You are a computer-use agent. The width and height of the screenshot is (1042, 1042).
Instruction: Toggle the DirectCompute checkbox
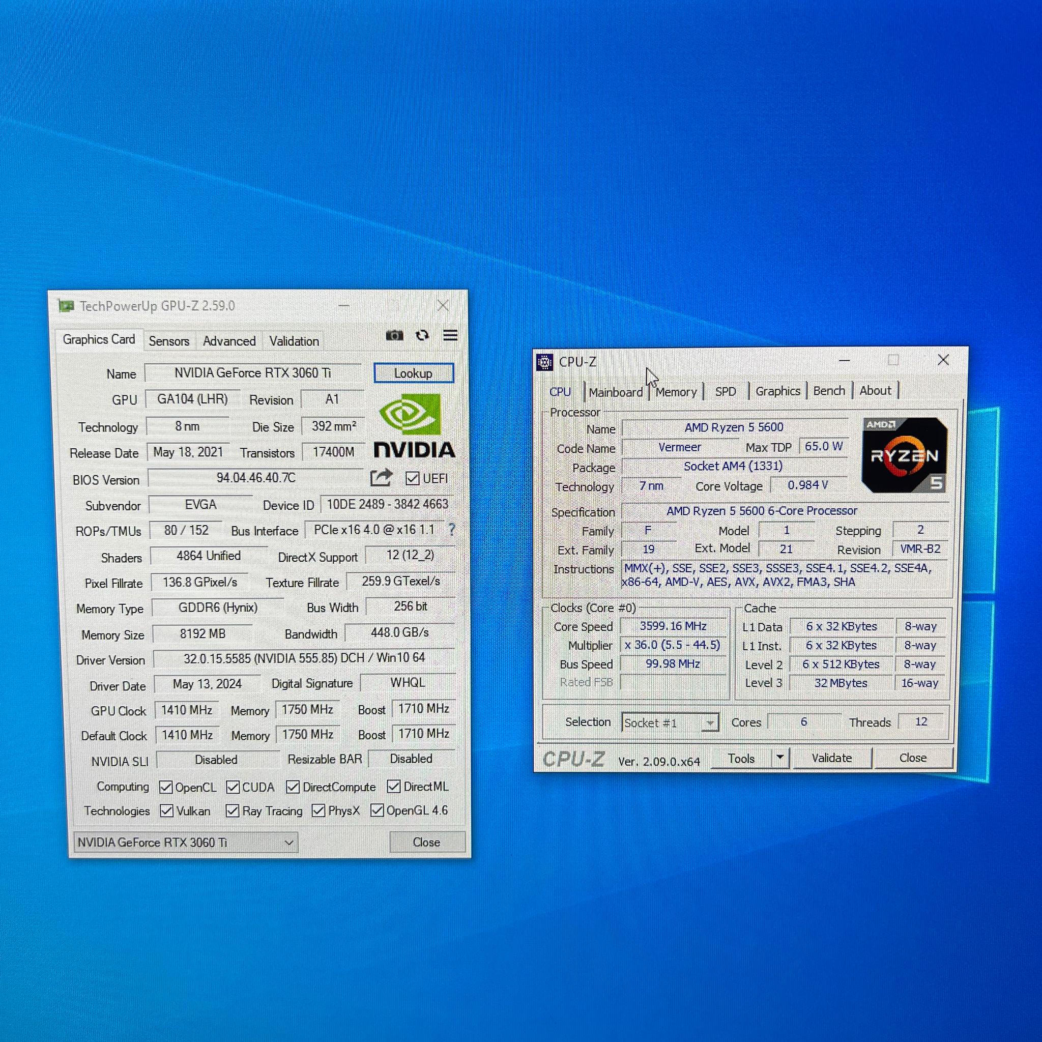click(x=293, y=787)
